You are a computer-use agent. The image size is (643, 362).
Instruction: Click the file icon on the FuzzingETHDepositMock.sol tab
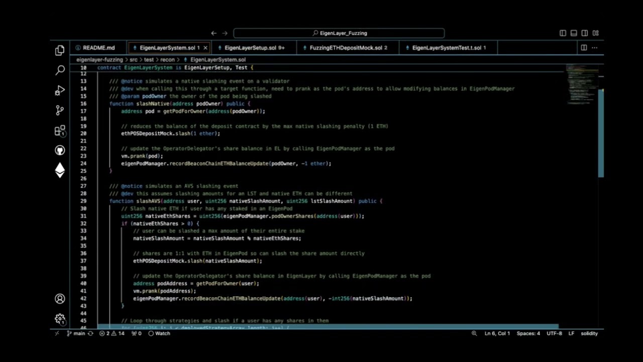(305, 48)
